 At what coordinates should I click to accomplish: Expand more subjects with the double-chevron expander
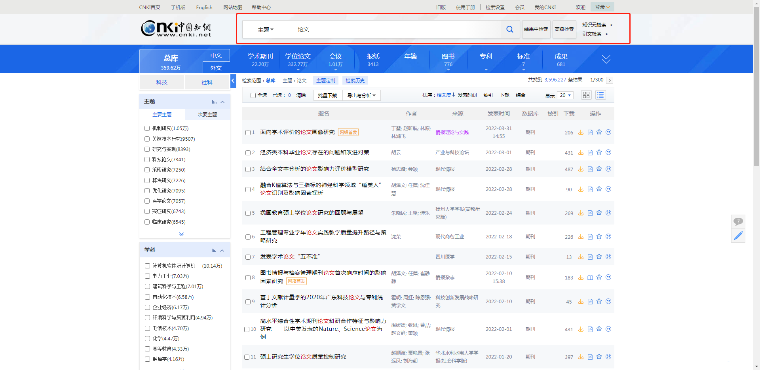point(181,234)
